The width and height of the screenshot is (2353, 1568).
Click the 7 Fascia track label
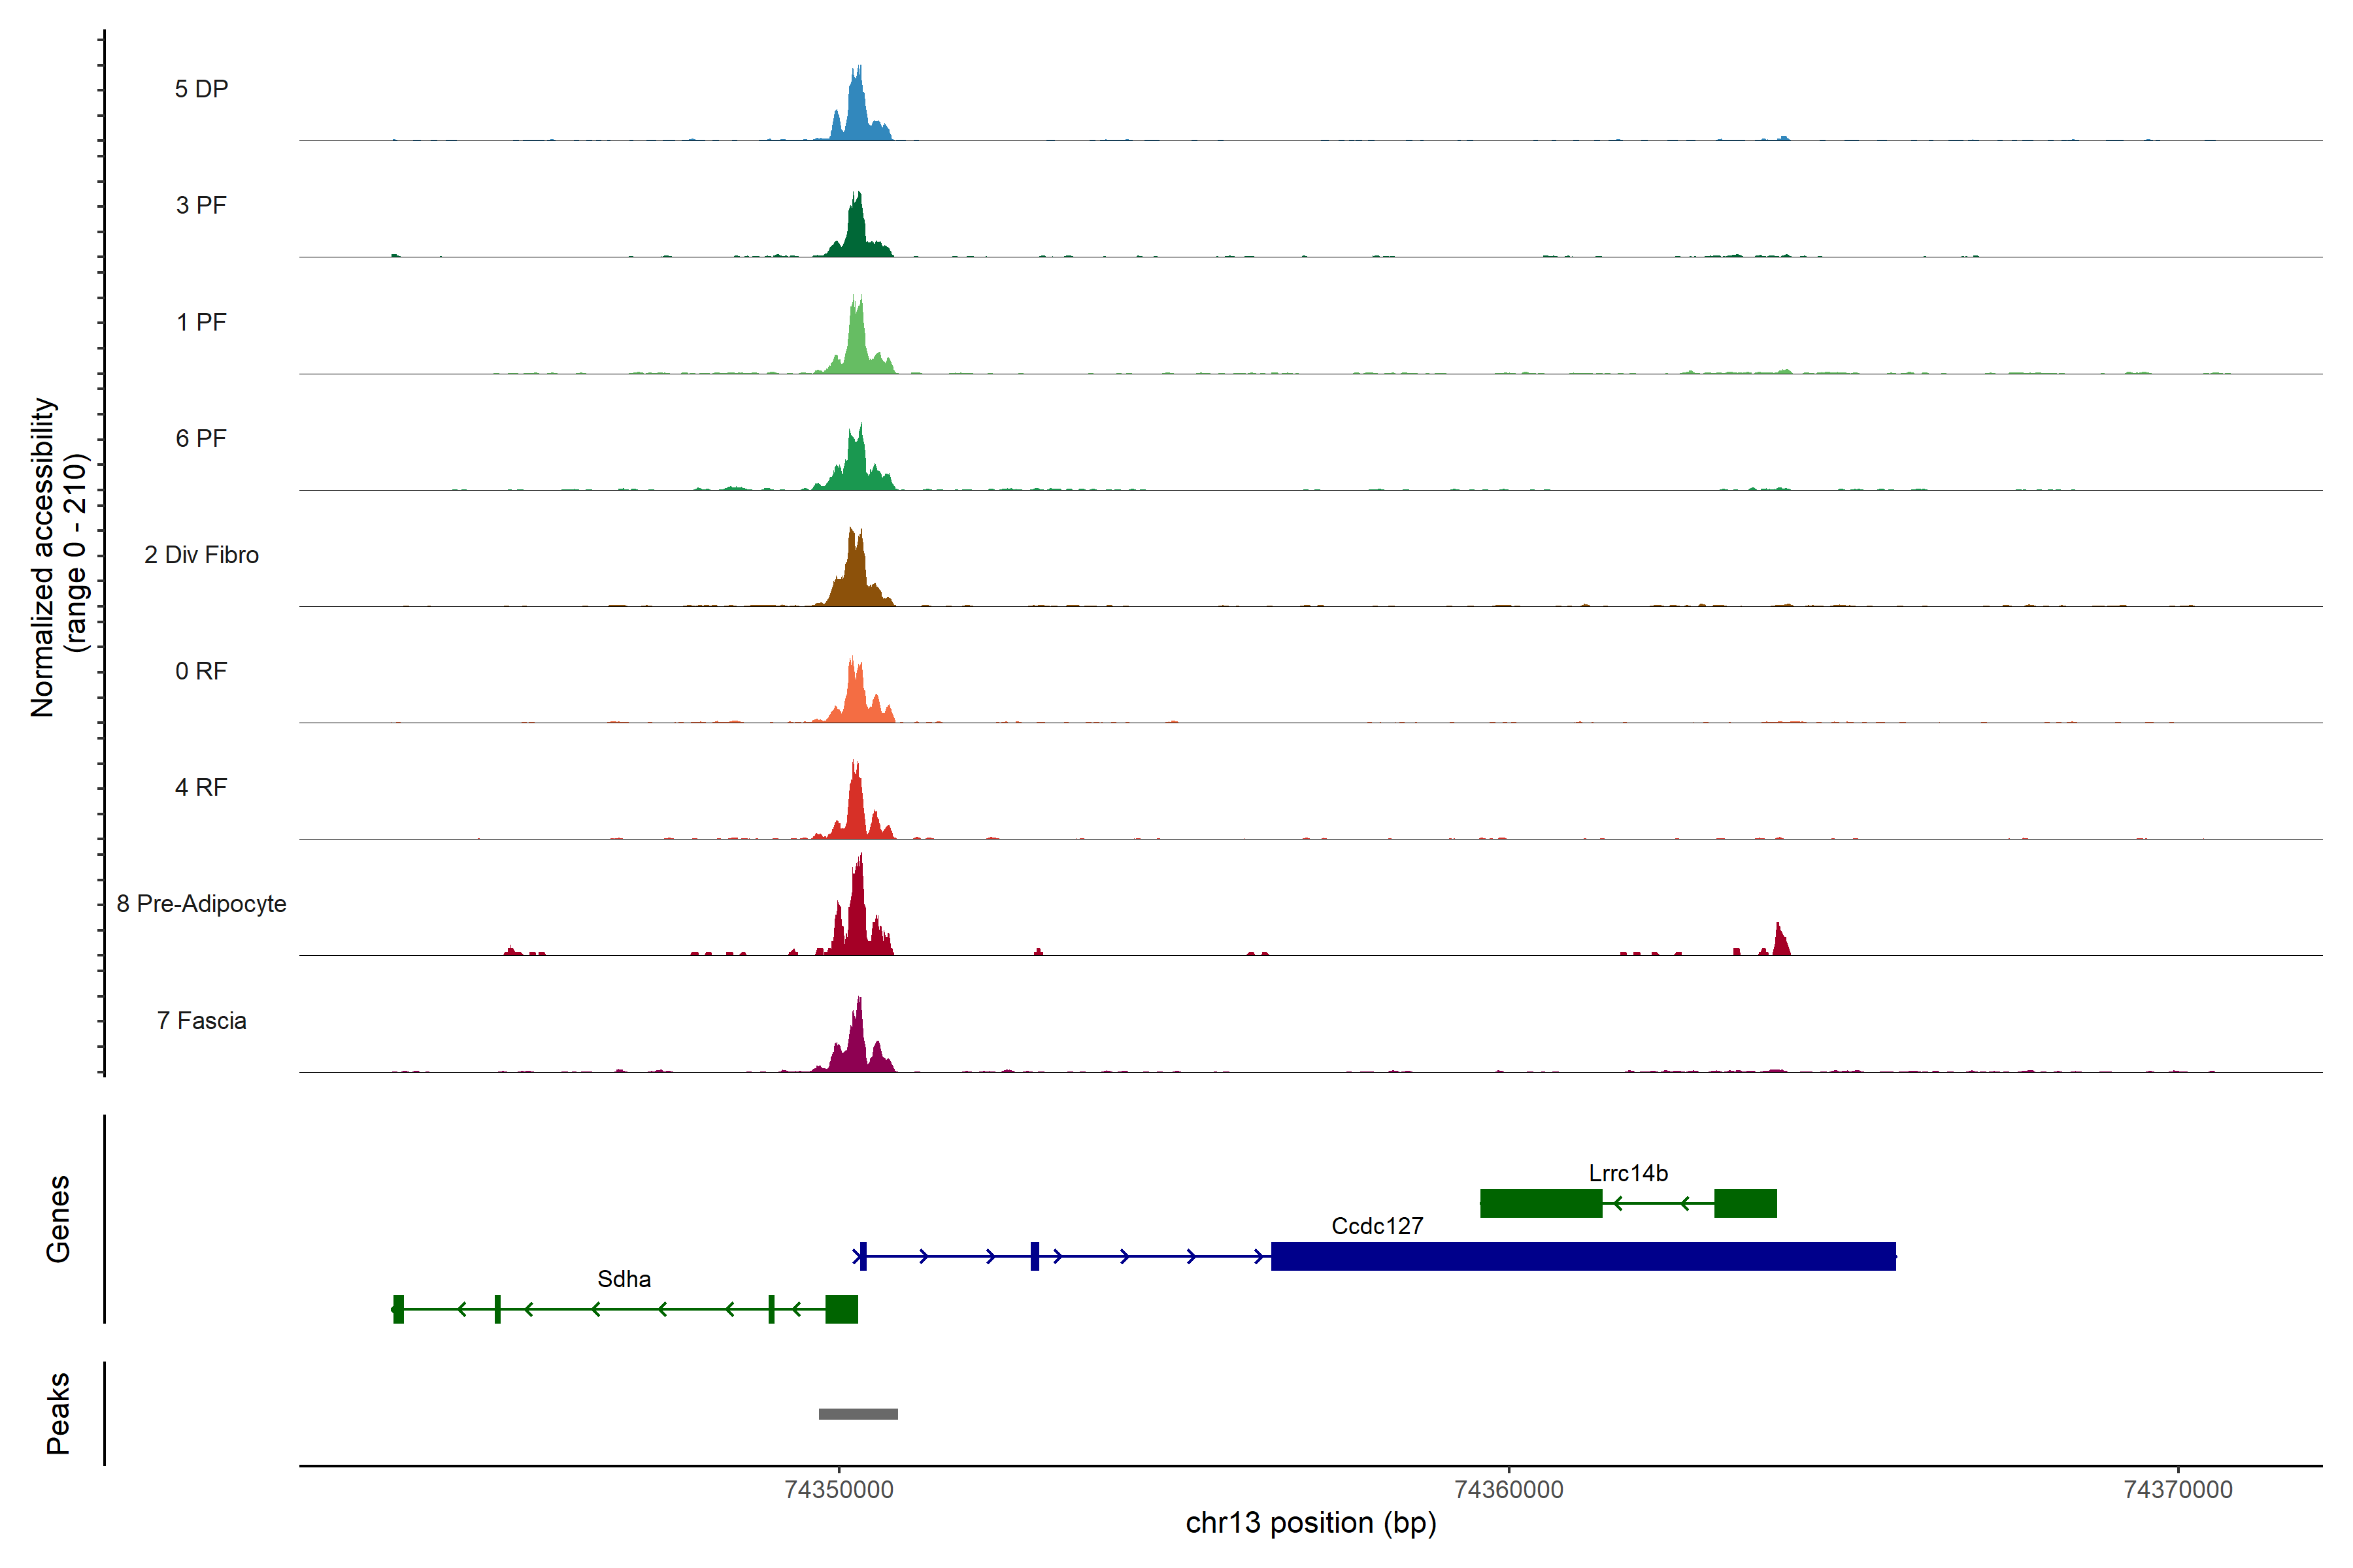(201, 1020)
